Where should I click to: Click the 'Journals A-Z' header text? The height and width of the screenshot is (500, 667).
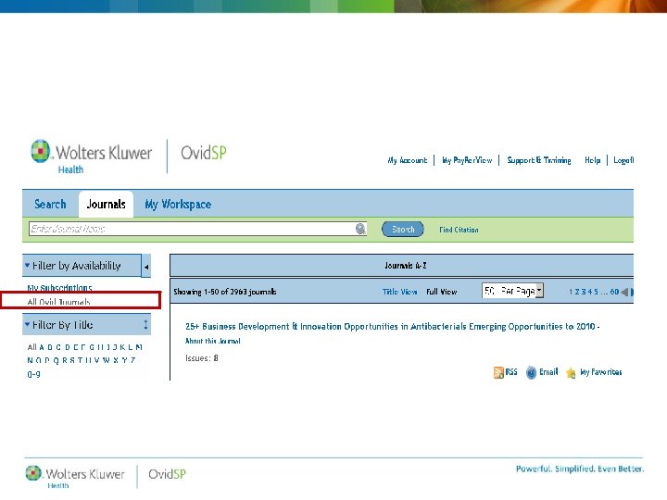[x=406, y=266]
